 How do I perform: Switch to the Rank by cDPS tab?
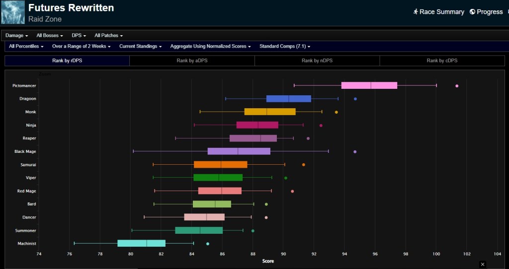(442, 61)
